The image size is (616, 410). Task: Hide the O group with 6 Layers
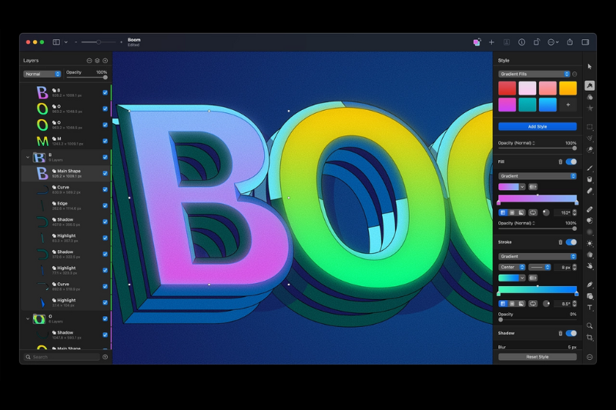coord(105,318)
